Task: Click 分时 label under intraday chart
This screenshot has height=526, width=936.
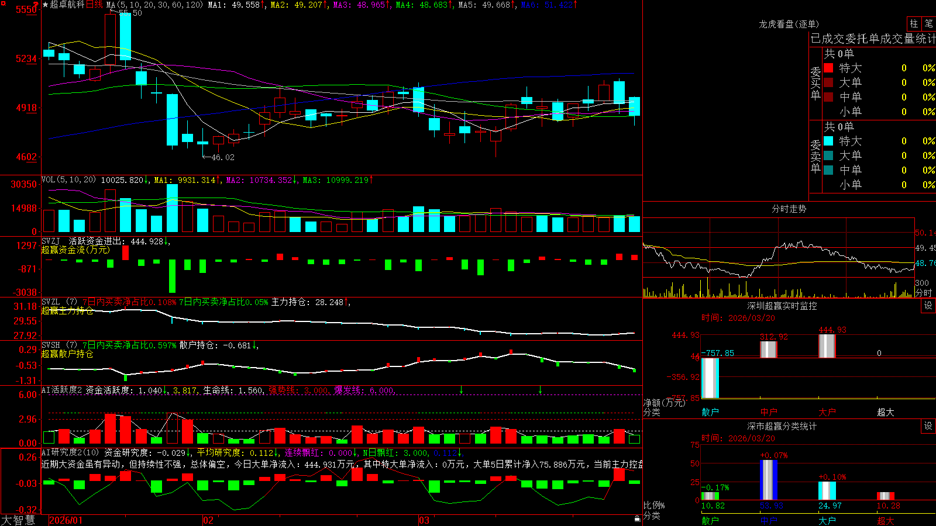Action: point(924,293)
